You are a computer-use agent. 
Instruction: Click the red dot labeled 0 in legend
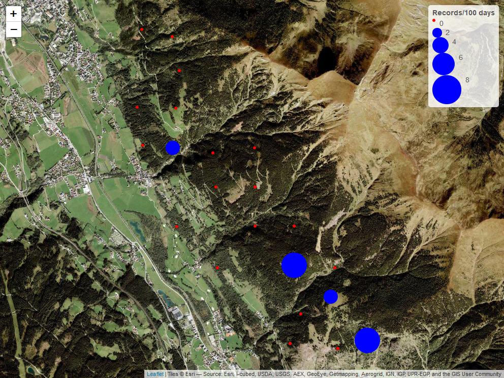pyautogui.click(x=434, y=20)
